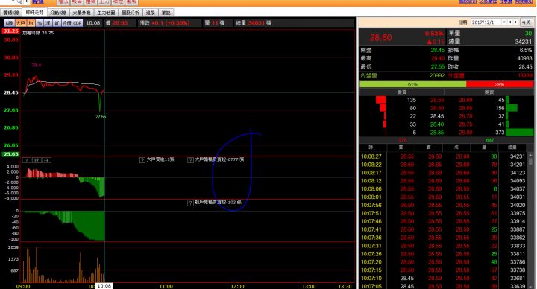537x289 pixels.
Task: Open the 即時走勢 tab
Action: [x=35, y=13]
